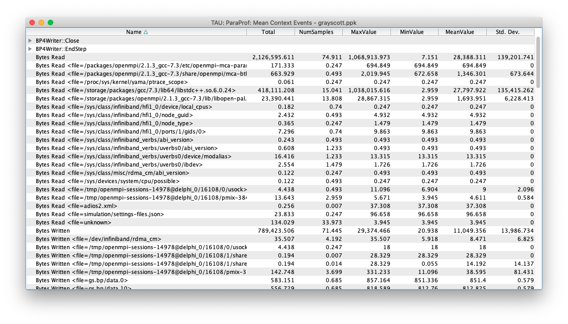Select Bytes Read hfi1_0/node_type row
Image resolution: width=568 pixels, height=324 pixels.
point(280,123)
